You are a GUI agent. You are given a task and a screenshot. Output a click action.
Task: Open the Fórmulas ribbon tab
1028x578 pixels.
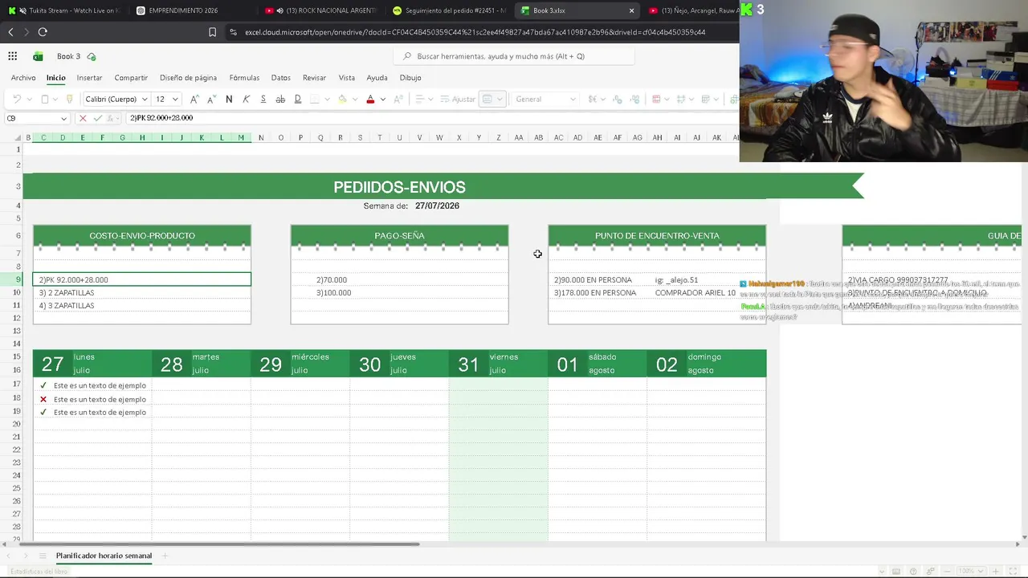[244, 78]
